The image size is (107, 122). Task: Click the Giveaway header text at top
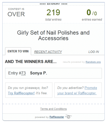coord(53,4)
